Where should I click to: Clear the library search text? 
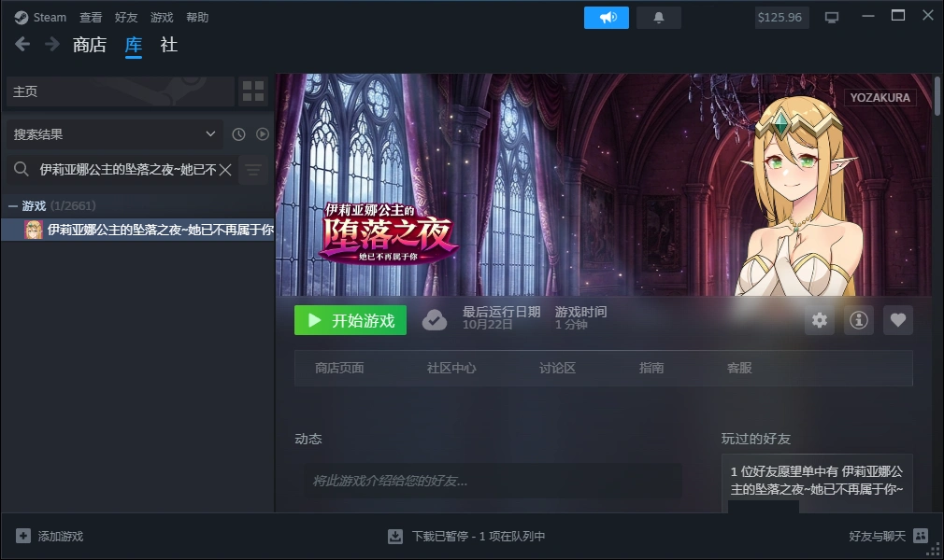225,170
